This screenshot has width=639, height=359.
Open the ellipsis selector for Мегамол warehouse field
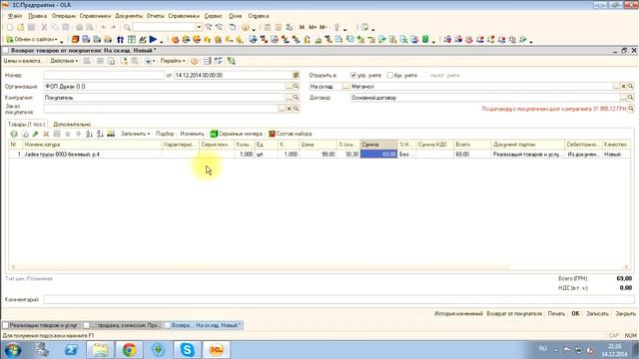point(616,87)
